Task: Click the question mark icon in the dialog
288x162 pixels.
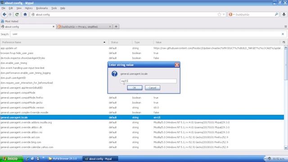Action: 114,74
